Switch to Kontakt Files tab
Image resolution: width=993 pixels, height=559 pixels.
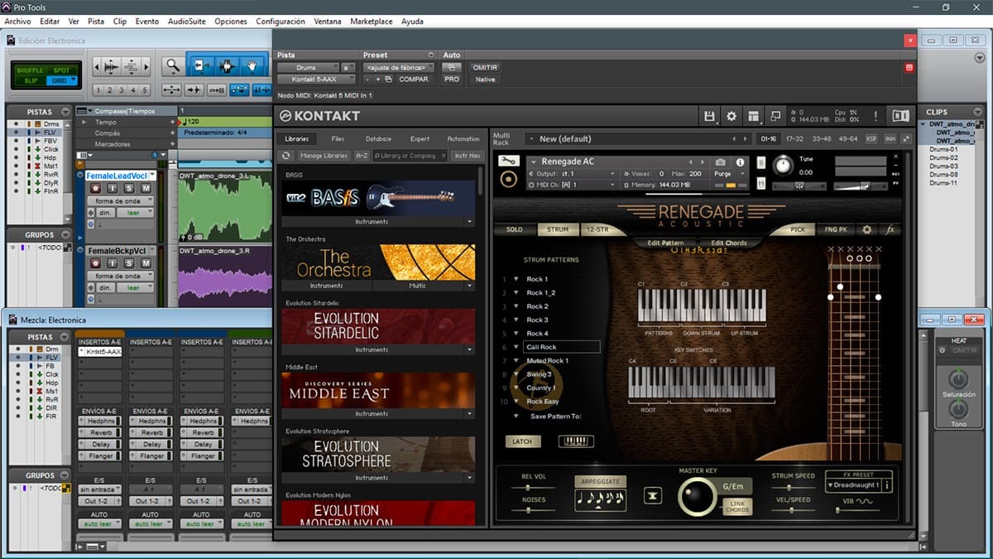pos(338,139)
